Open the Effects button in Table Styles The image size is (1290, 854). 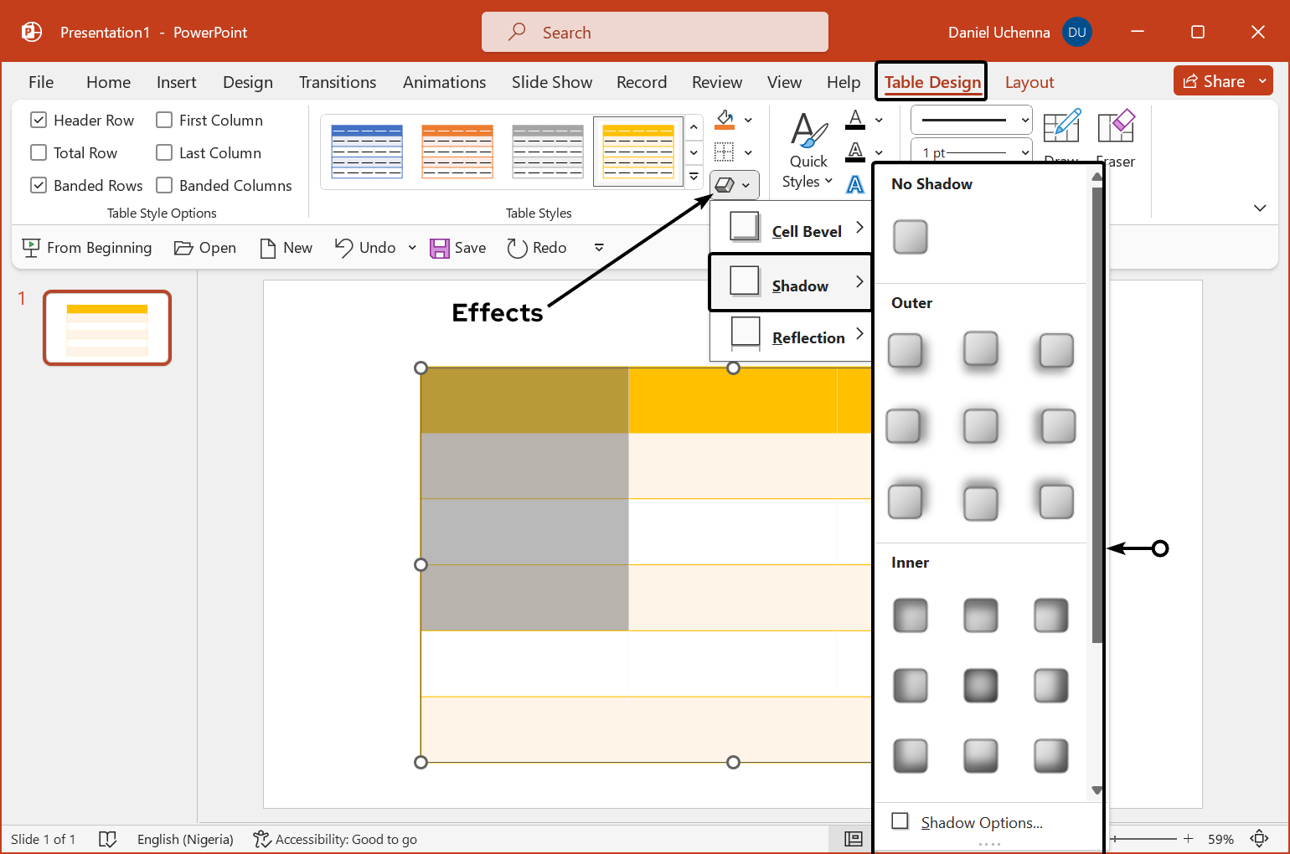(x=734, y=184)
